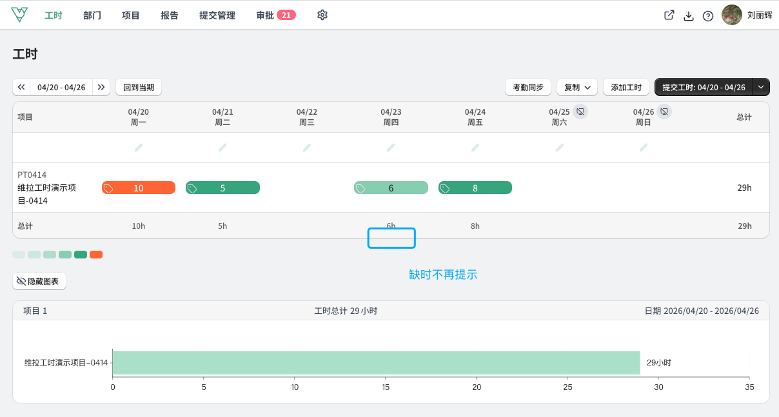
Task: Expand the 复制 dropdown
Action: [x=577, y=87]
